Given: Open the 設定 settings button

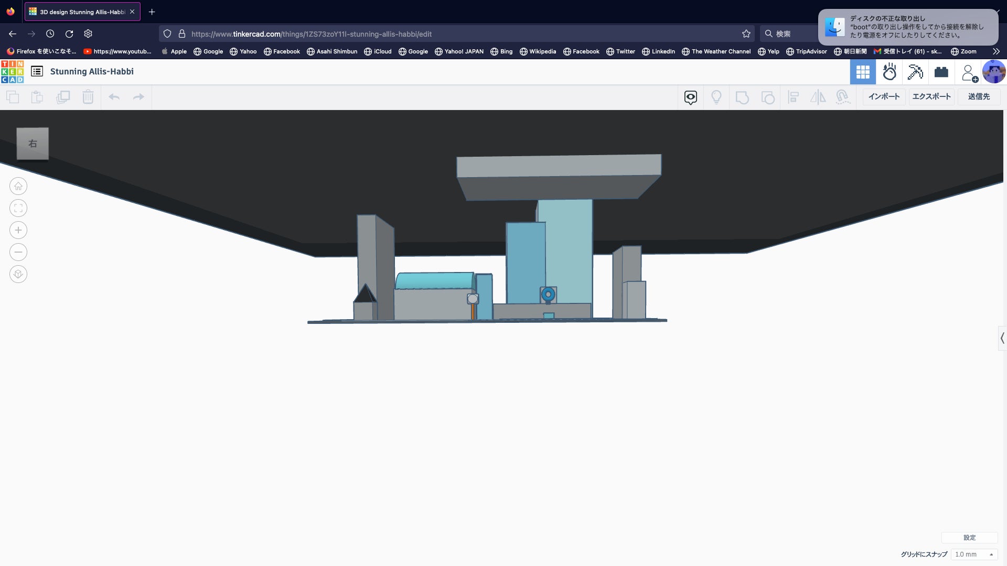Looking at the screenshot, I should pos(969,538).
